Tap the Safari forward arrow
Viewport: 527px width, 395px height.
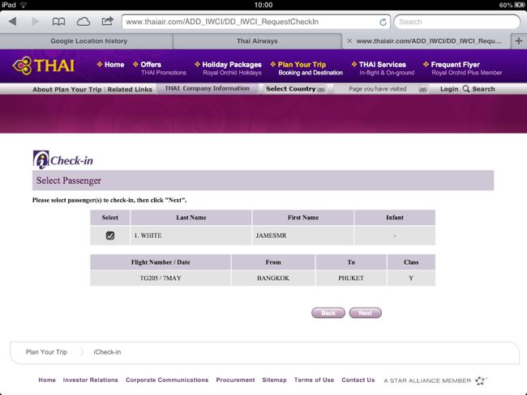tap(36, 22)
